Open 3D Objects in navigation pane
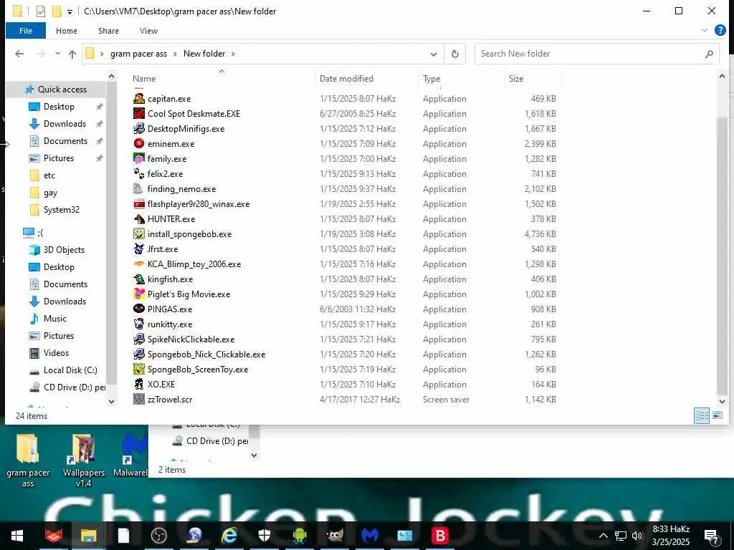The image size is (734, 550). click(x=64, y=250)
